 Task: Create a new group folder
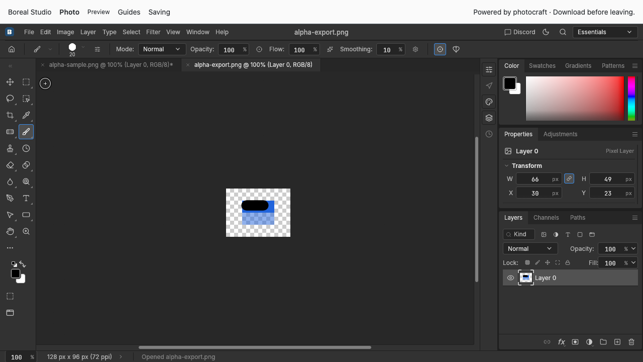603,342
